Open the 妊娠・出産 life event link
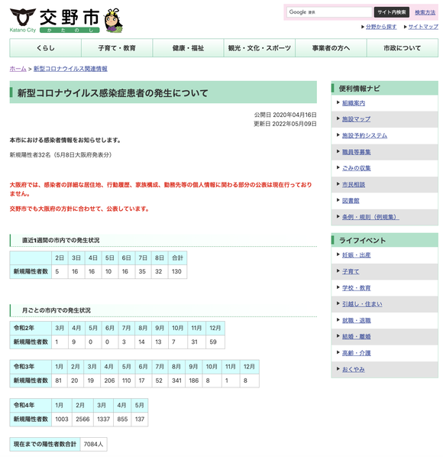The image size is (443, 457). click(x=356, y=255)
